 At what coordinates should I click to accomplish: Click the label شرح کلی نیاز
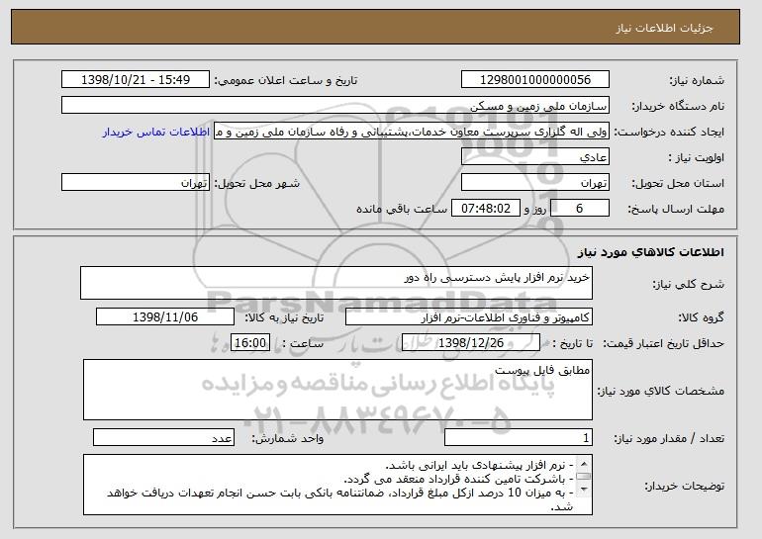pyautogui.click(x=688, y=284)
